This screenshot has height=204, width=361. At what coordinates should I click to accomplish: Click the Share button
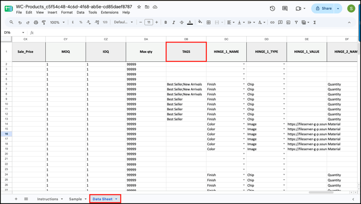click(x=323, y=9)
